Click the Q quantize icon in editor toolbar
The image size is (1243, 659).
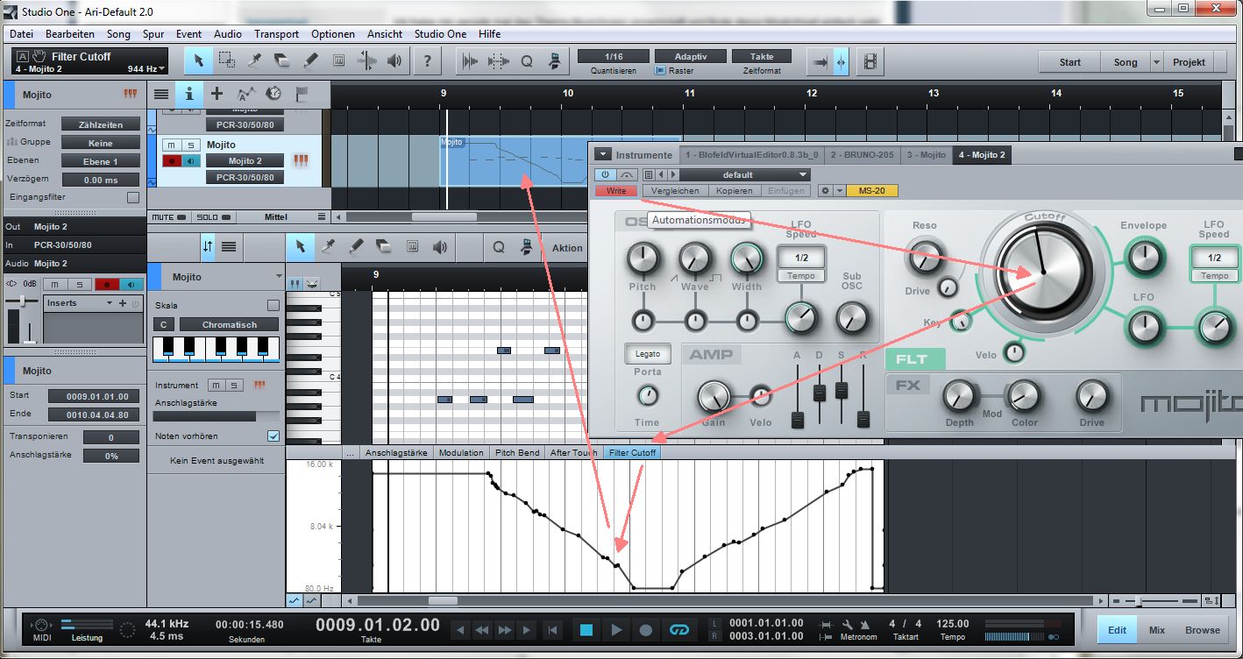click(x=499, y=247)
